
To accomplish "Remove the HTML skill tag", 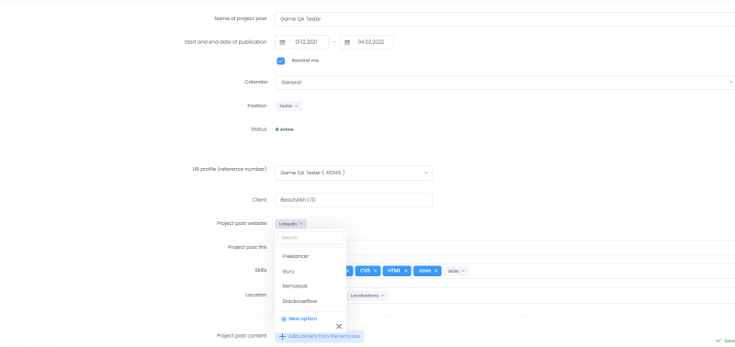I will coord(406,271).
